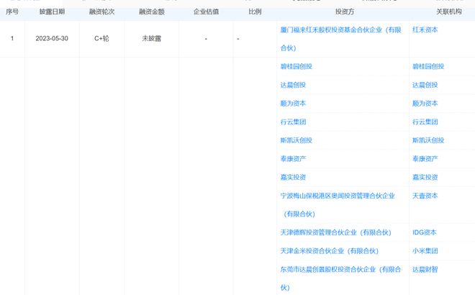Open 泰康资产 in the 关联机构 column

pos(425,159)
